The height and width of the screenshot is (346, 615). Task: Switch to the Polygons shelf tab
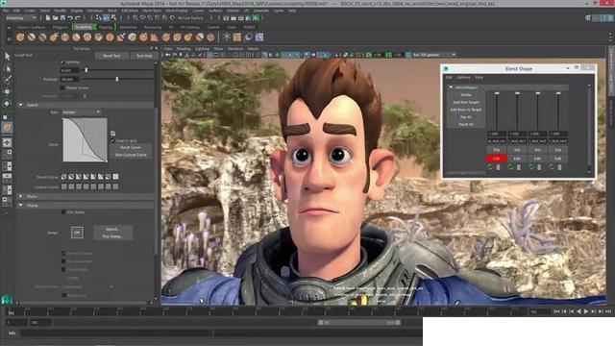pos(60,27)
